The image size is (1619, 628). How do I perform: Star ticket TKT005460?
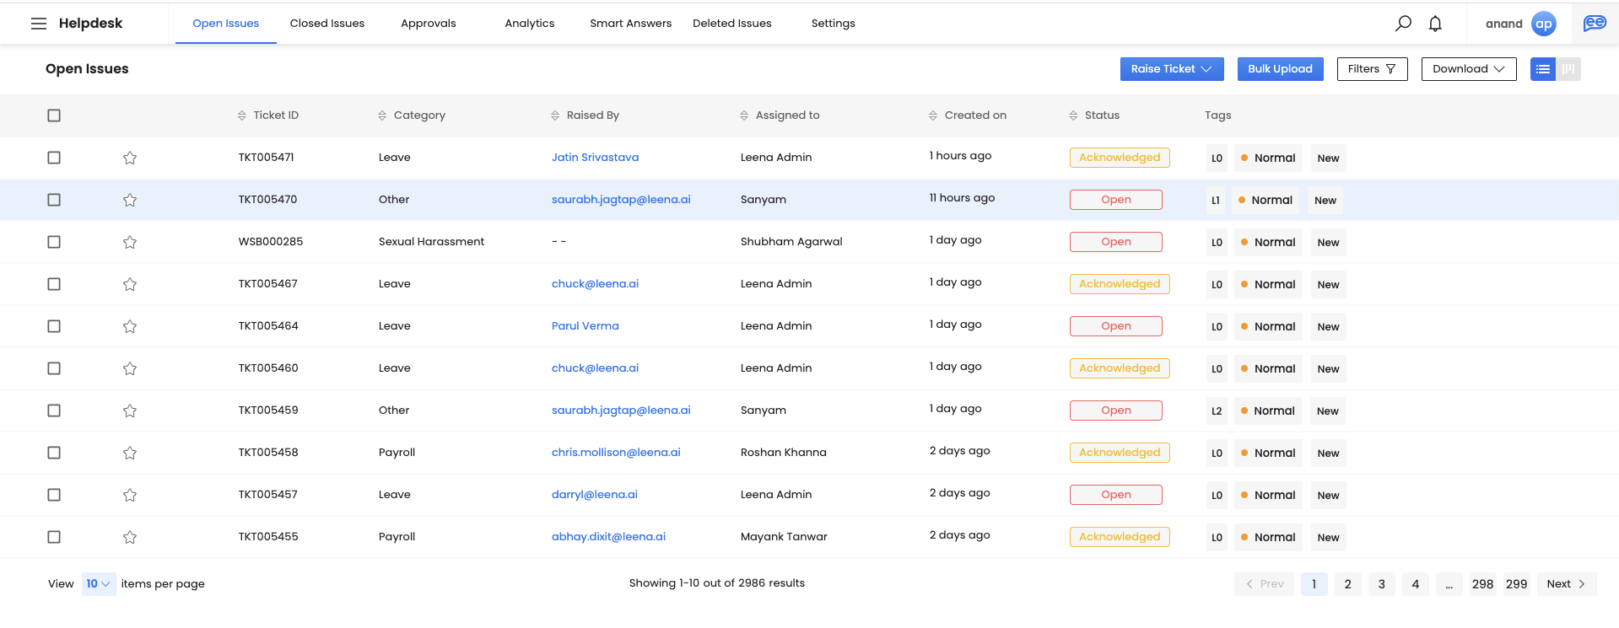pyautogui.click(x=130, y=368)
